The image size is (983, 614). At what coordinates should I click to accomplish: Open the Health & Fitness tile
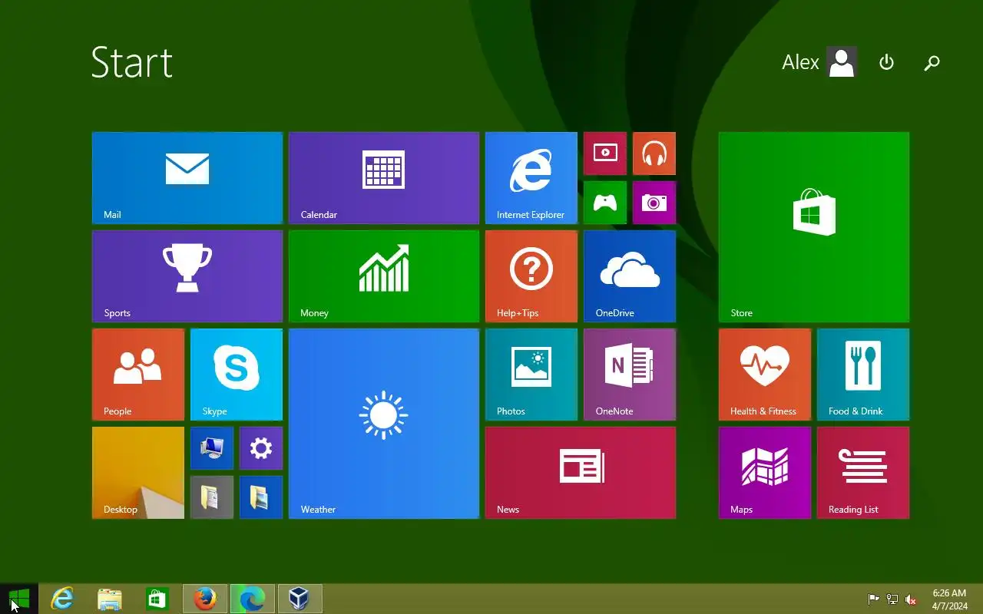[765, 375]
